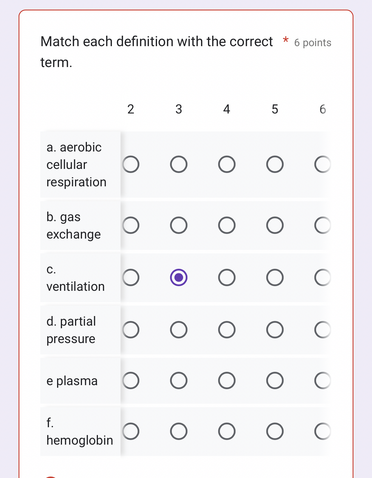The image size is (372, 478).
Task: Match partial pressure with term 6
Action: pos(322,329)
